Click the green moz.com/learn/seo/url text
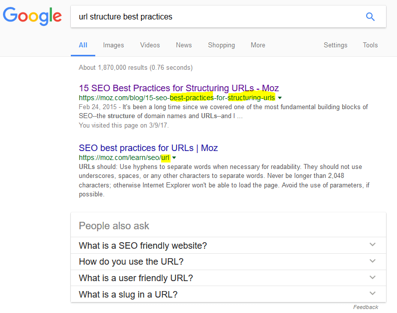397x313 pixels. pyautogui.click(x=124, y=157)
